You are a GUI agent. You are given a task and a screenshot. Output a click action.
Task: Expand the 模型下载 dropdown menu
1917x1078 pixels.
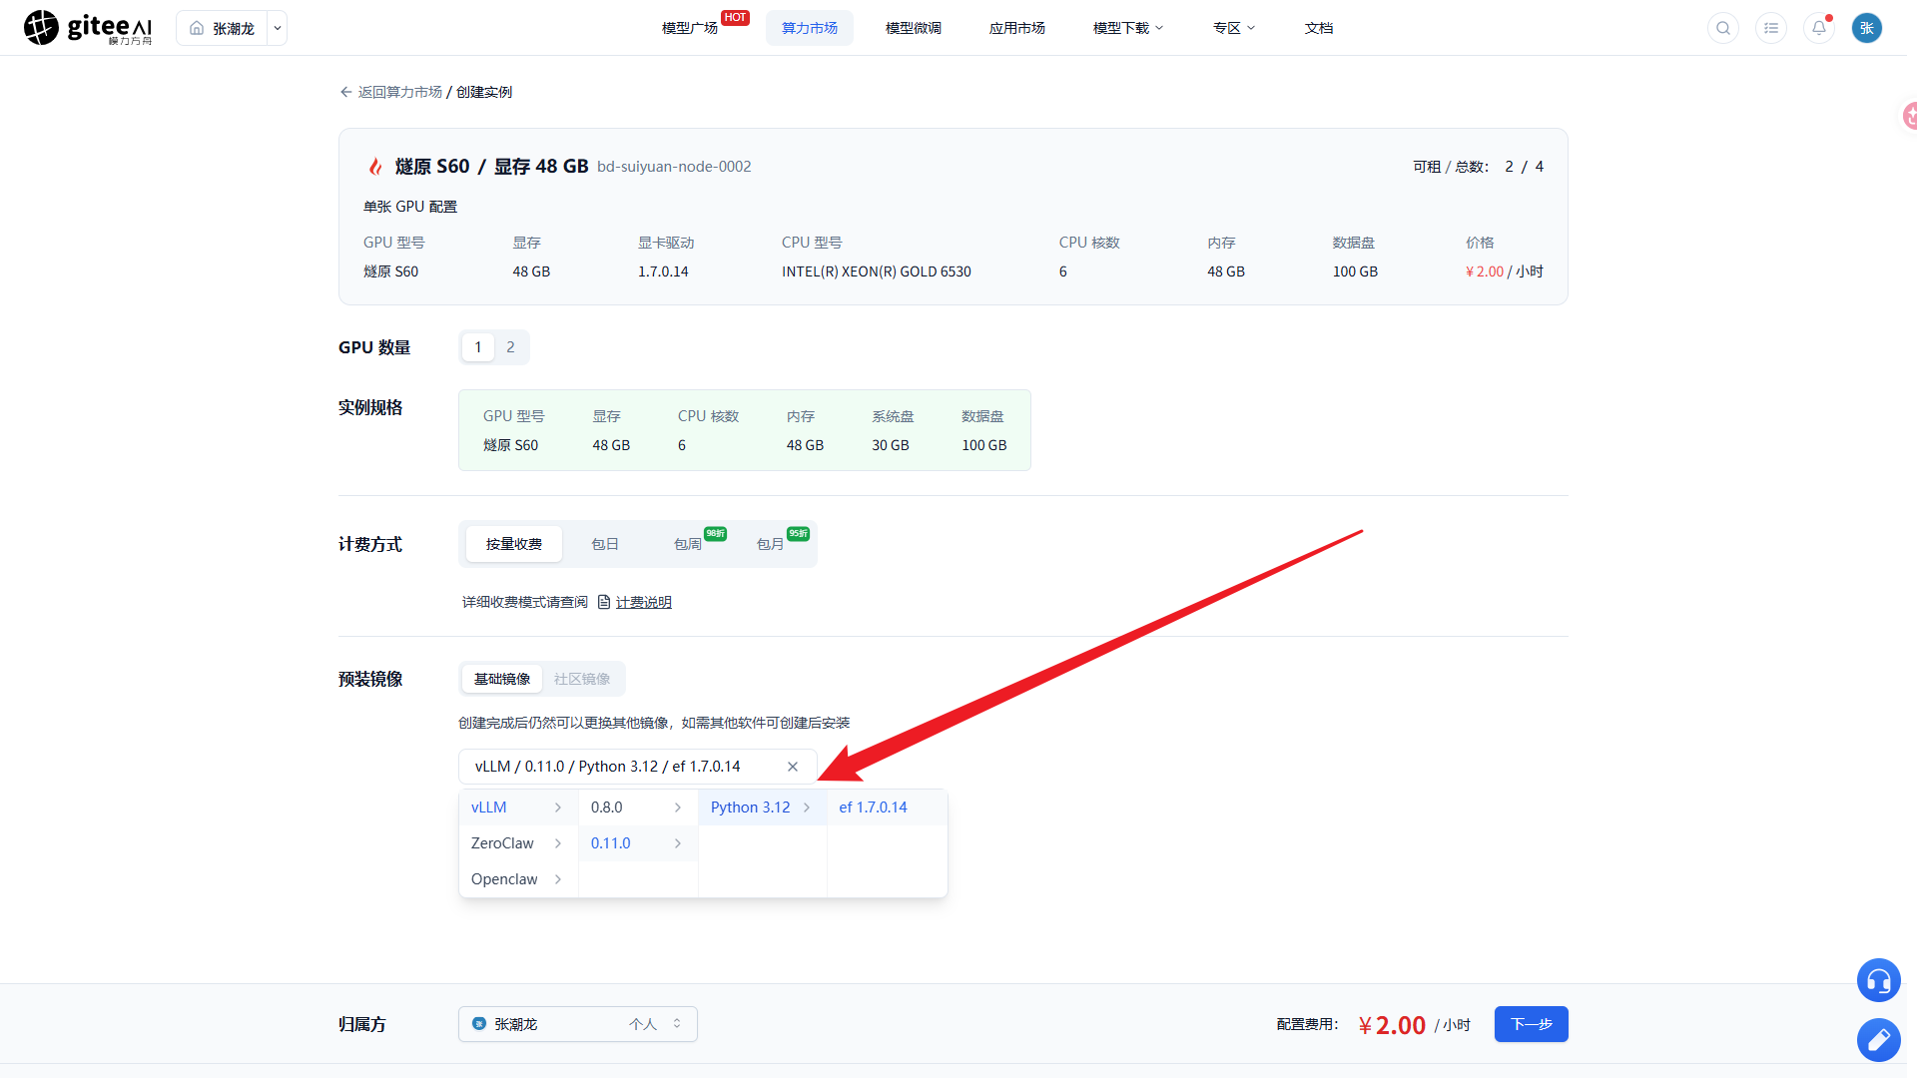[x=1128, y=28]
